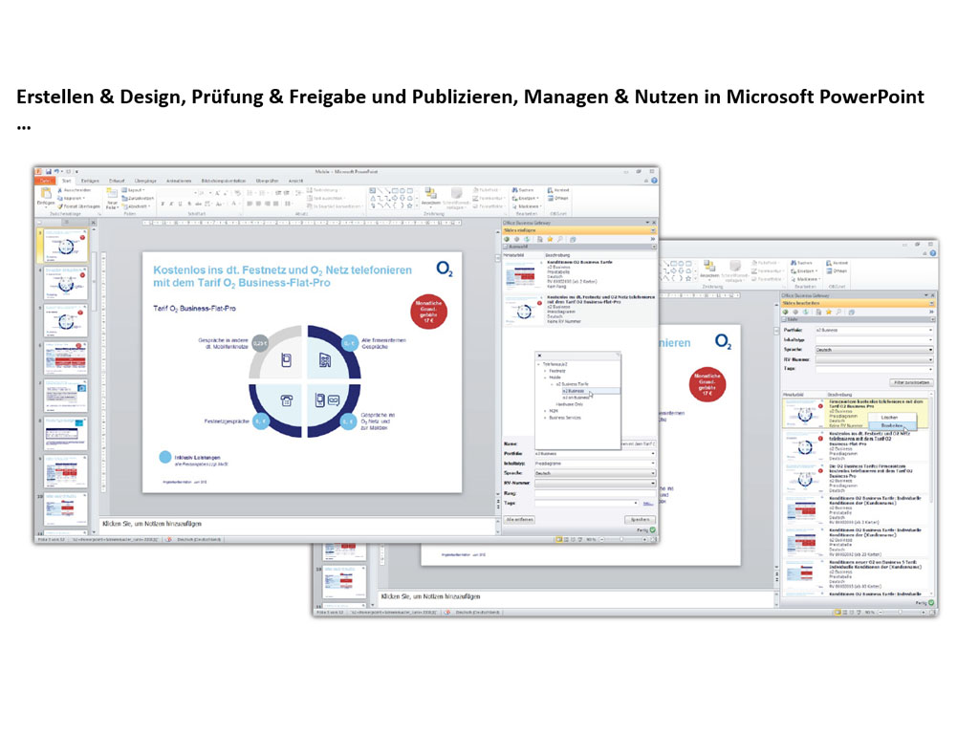
Task: Expand the Business Services tree node
Action: [x=545, y=418]
